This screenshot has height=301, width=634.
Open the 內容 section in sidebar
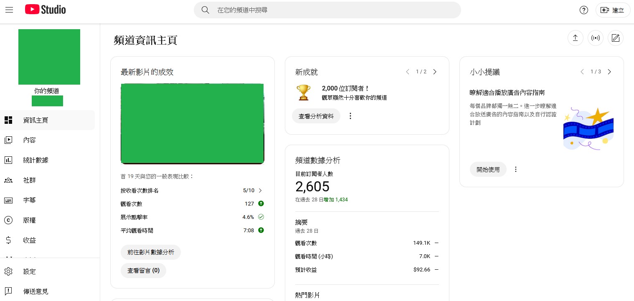point(29,140)
